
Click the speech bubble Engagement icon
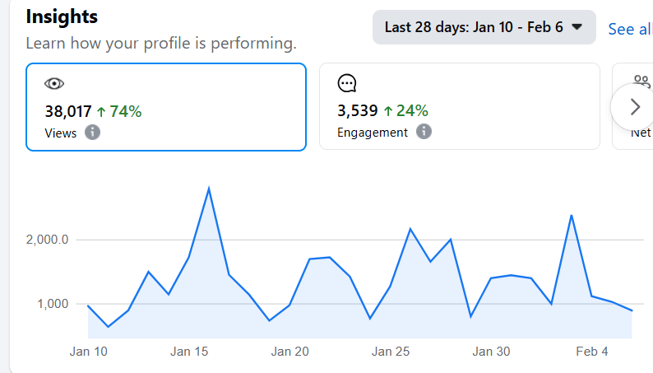[347, 83]
